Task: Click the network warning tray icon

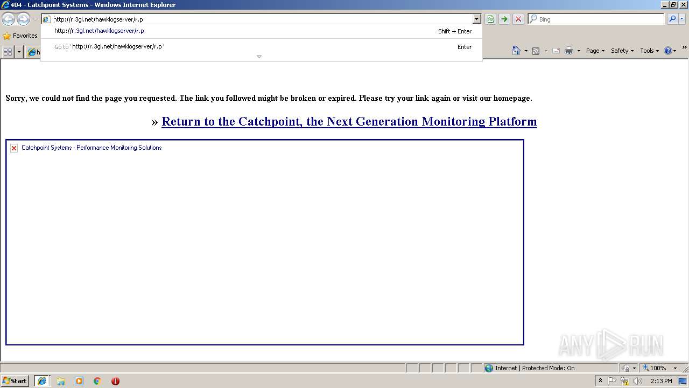Action: click(625, 381)
